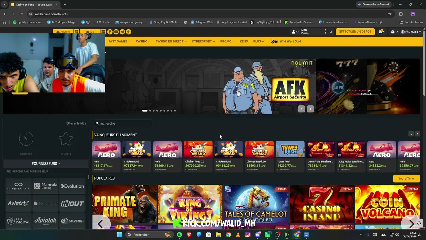426x240 pixels.
Task: Open the FR language and time dropdown
Action: coord(411,32)
